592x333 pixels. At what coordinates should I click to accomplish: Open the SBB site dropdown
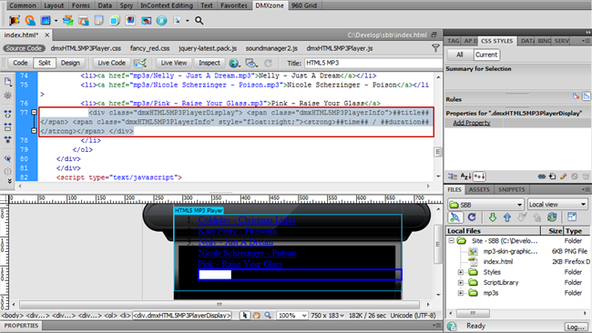tap(486, 205)
